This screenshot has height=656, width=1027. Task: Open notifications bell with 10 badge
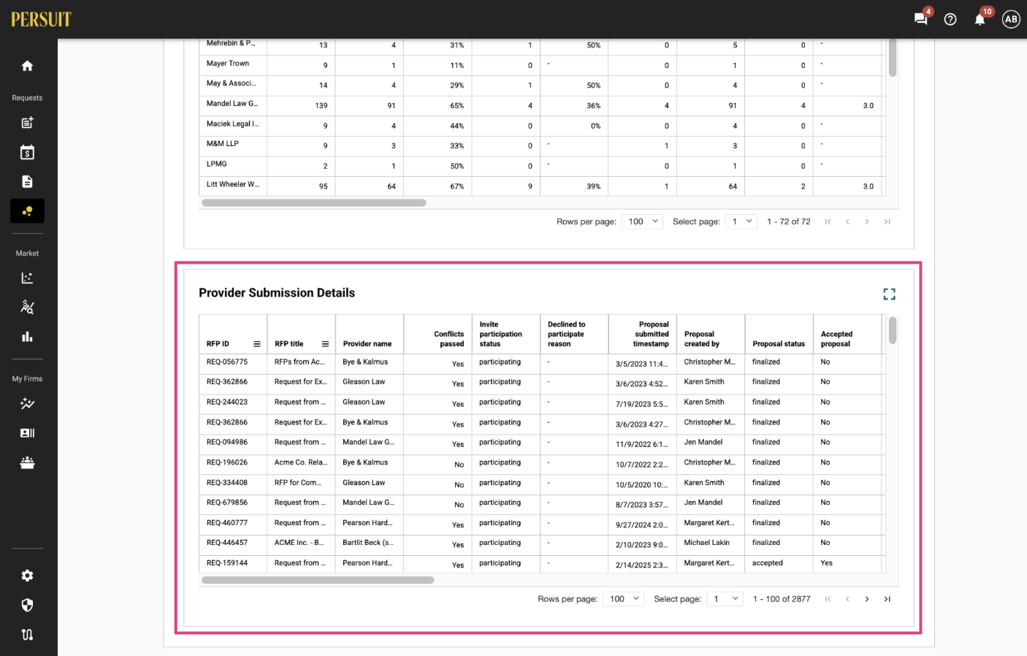(981, 18)
